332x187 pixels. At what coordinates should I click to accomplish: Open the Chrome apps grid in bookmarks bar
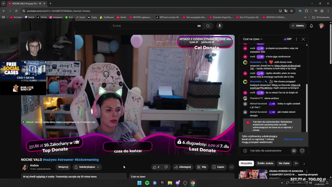[3, 17]
